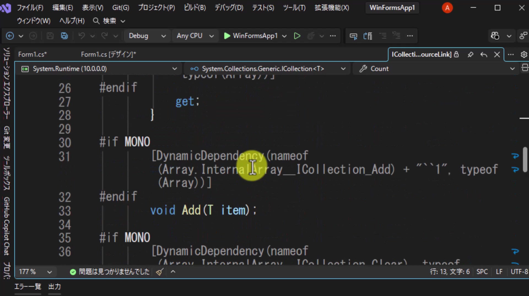Viewport: 529px width, 296px height.
Task: Open the デバッグ(D) menu
Action: pyautogui.click(x=229, y=8)
